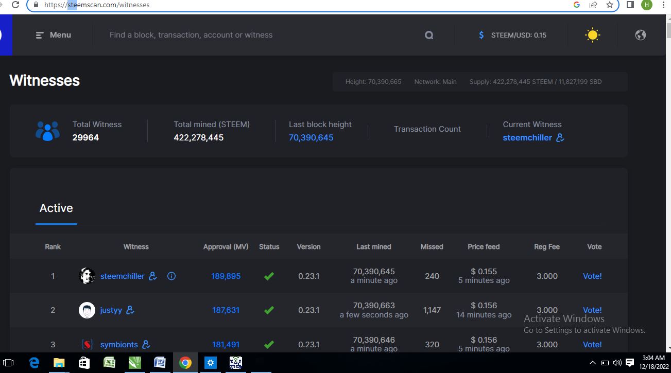Launch Microsoft Edge from the taskbar

coord(35,363)
